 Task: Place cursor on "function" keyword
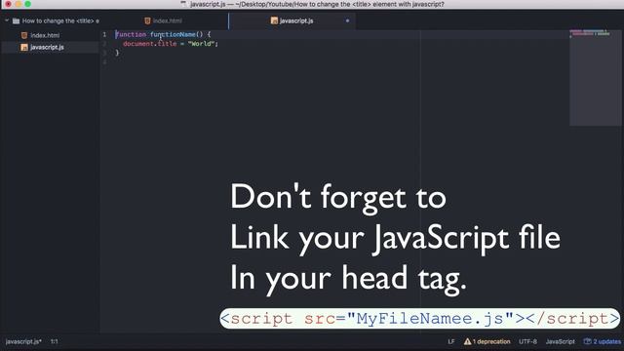point(131,35)
